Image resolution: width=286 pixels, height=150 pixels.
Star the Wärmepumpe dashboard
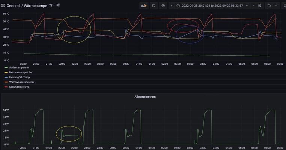pyautogui.click(x=51, y=5)
